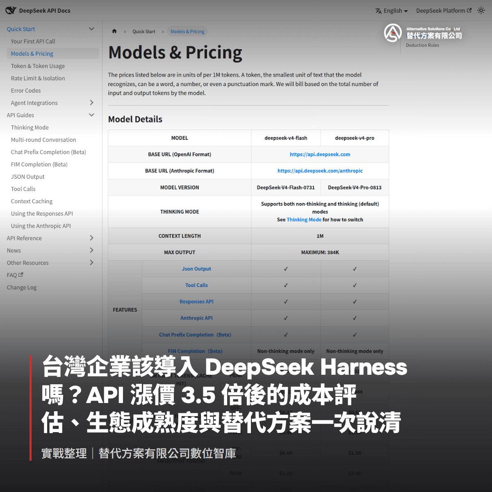Expand the News section chevron
492x492 pixels.
click(x=91, y=250)
